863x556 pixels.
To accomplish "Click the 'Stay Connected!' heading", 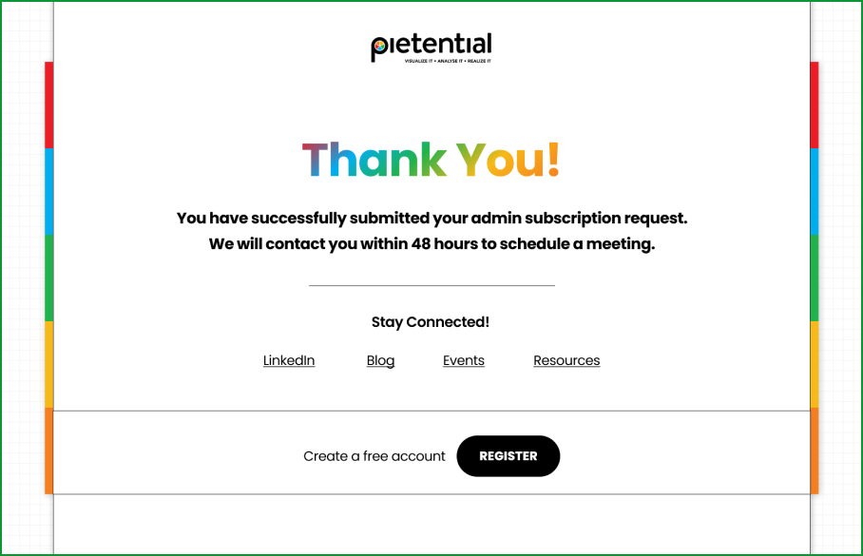I will [x=431, y=322].
